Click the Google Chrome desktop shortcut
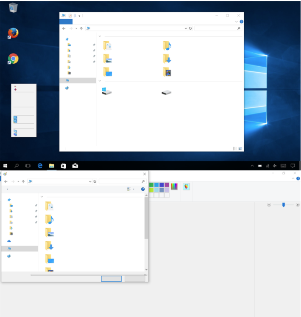This screenshot has width=301, height=317. [x=13, y=59]
